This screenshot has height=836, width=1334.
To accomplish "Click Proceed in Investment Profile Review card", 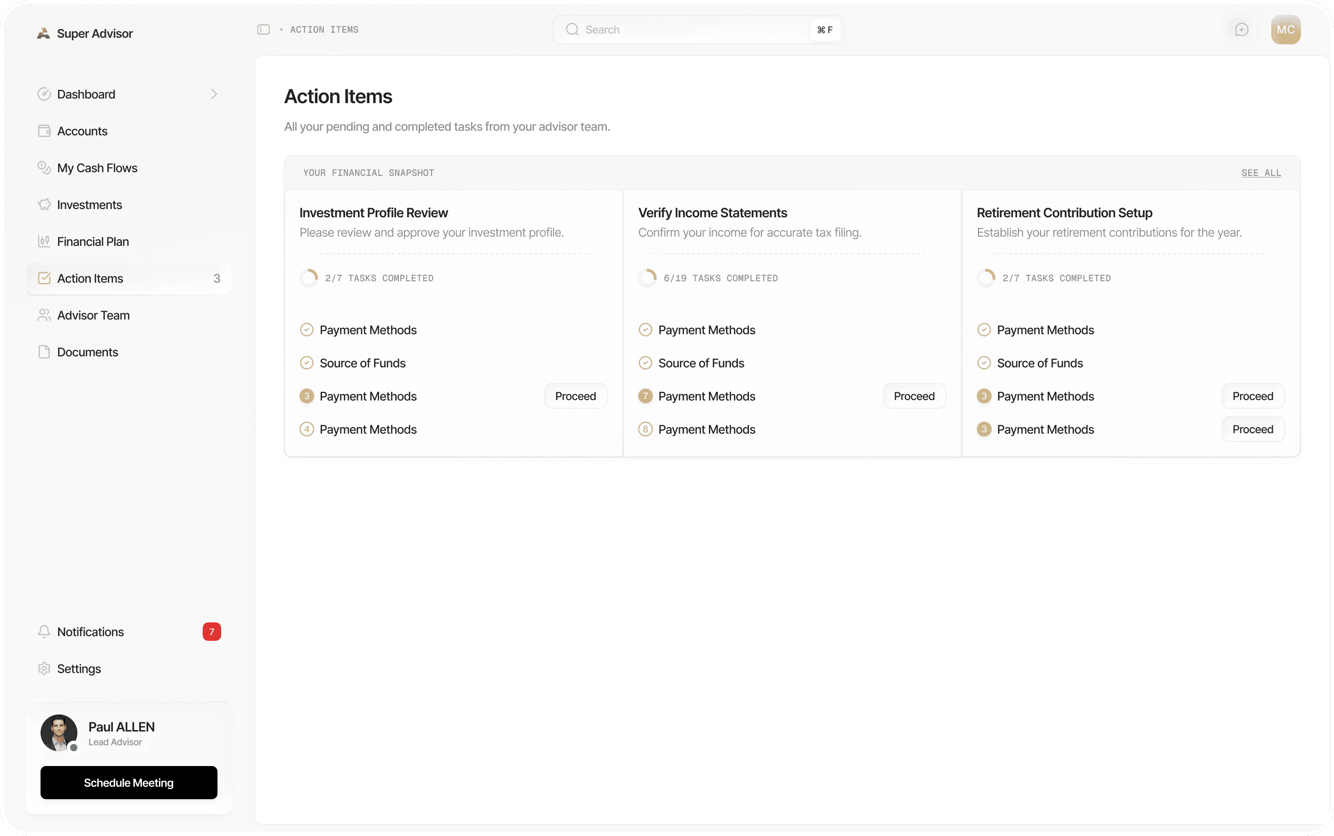I will [576, 396].
